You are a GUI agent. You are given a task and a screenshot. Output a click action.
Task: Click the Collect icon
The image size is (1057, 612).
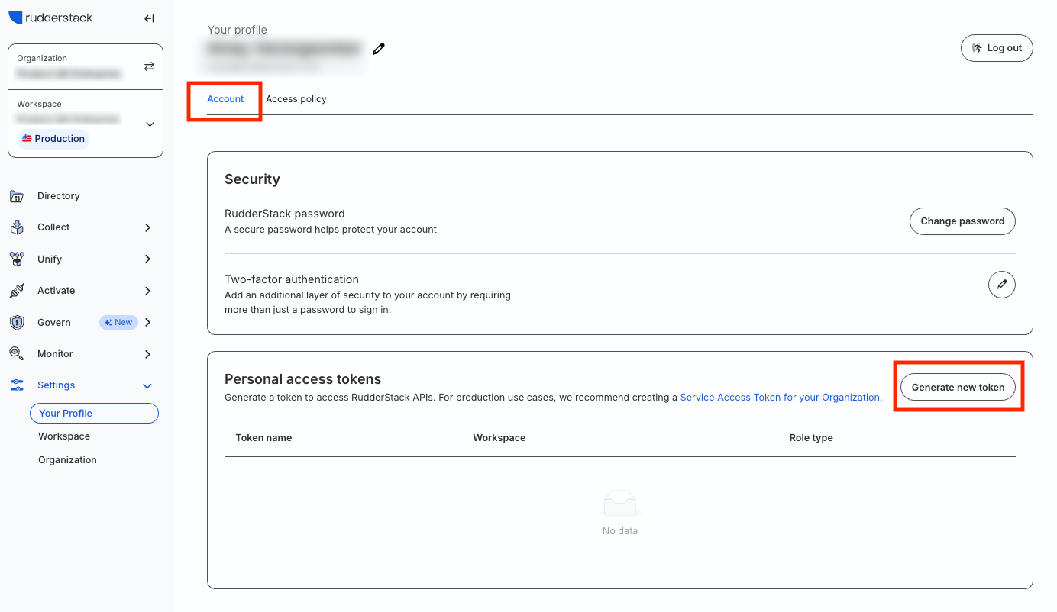point(17,227)
